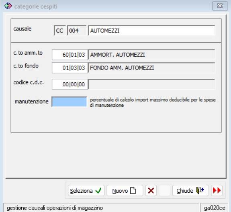Viewport: 231px width, 212px height.
Task: Click the Seleziona button label
Action: point(81,191)
